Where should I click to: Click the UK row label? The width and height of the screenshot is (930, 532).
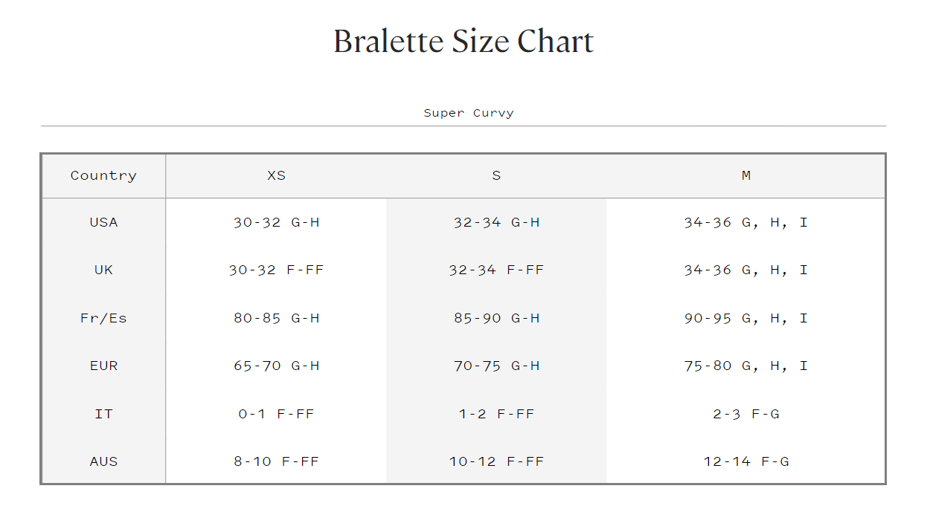(x=103, y=270)
